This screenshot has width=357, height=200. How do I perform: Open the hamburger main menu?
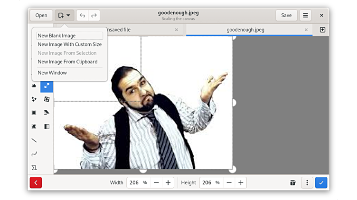click(x=305, y=15)
